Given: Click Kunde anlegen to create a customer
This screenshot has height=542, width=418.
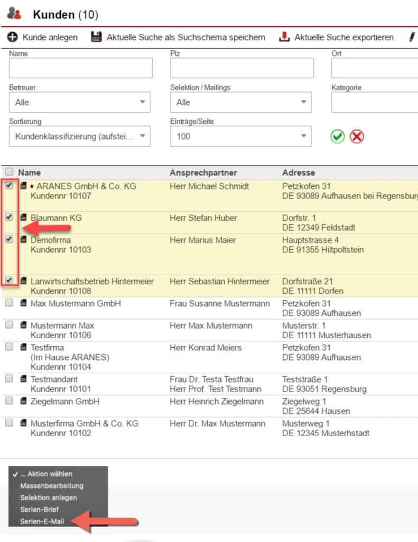Looking at the screenshot, I should pyautogui.click(x=50, y=37).
